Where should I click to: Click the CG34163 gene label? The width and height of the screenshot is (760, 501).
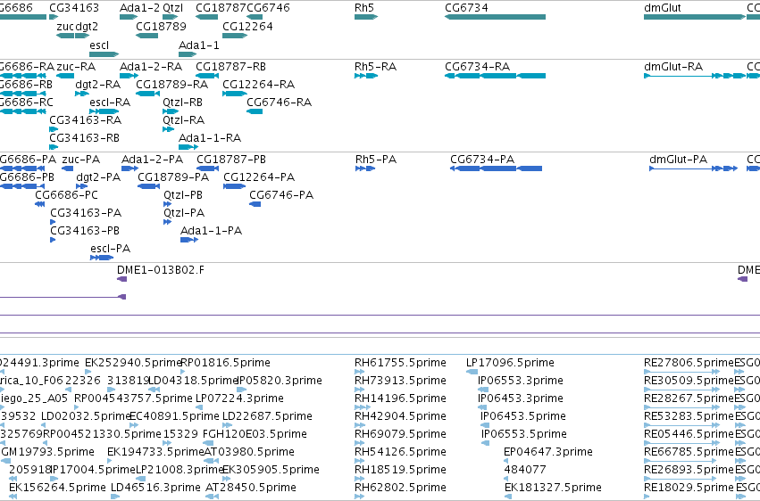(x=74, y=8)
